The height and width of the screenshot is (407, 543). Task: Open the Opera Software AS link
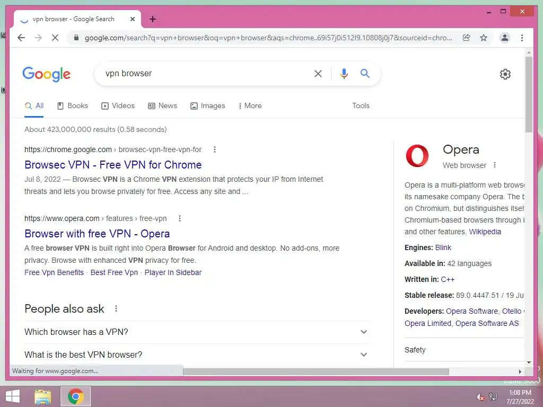click(x=487, y=323)
